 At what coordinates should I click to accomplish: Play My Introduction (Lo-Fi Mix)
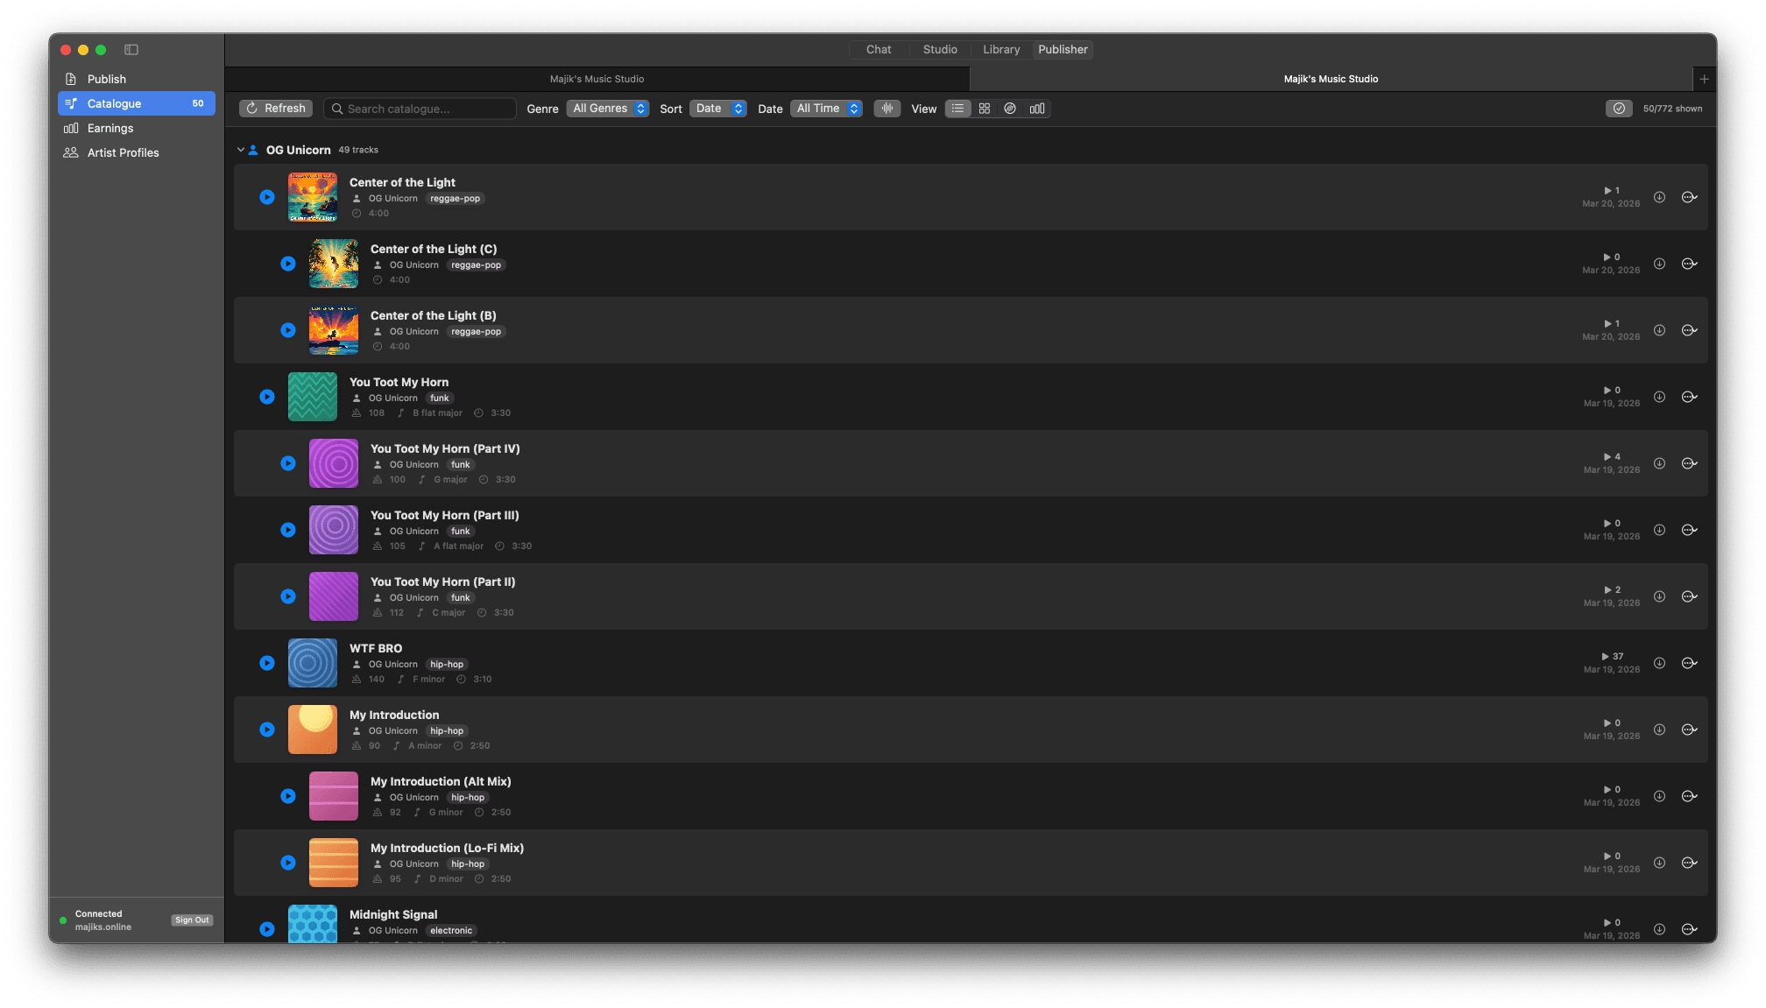288,863
